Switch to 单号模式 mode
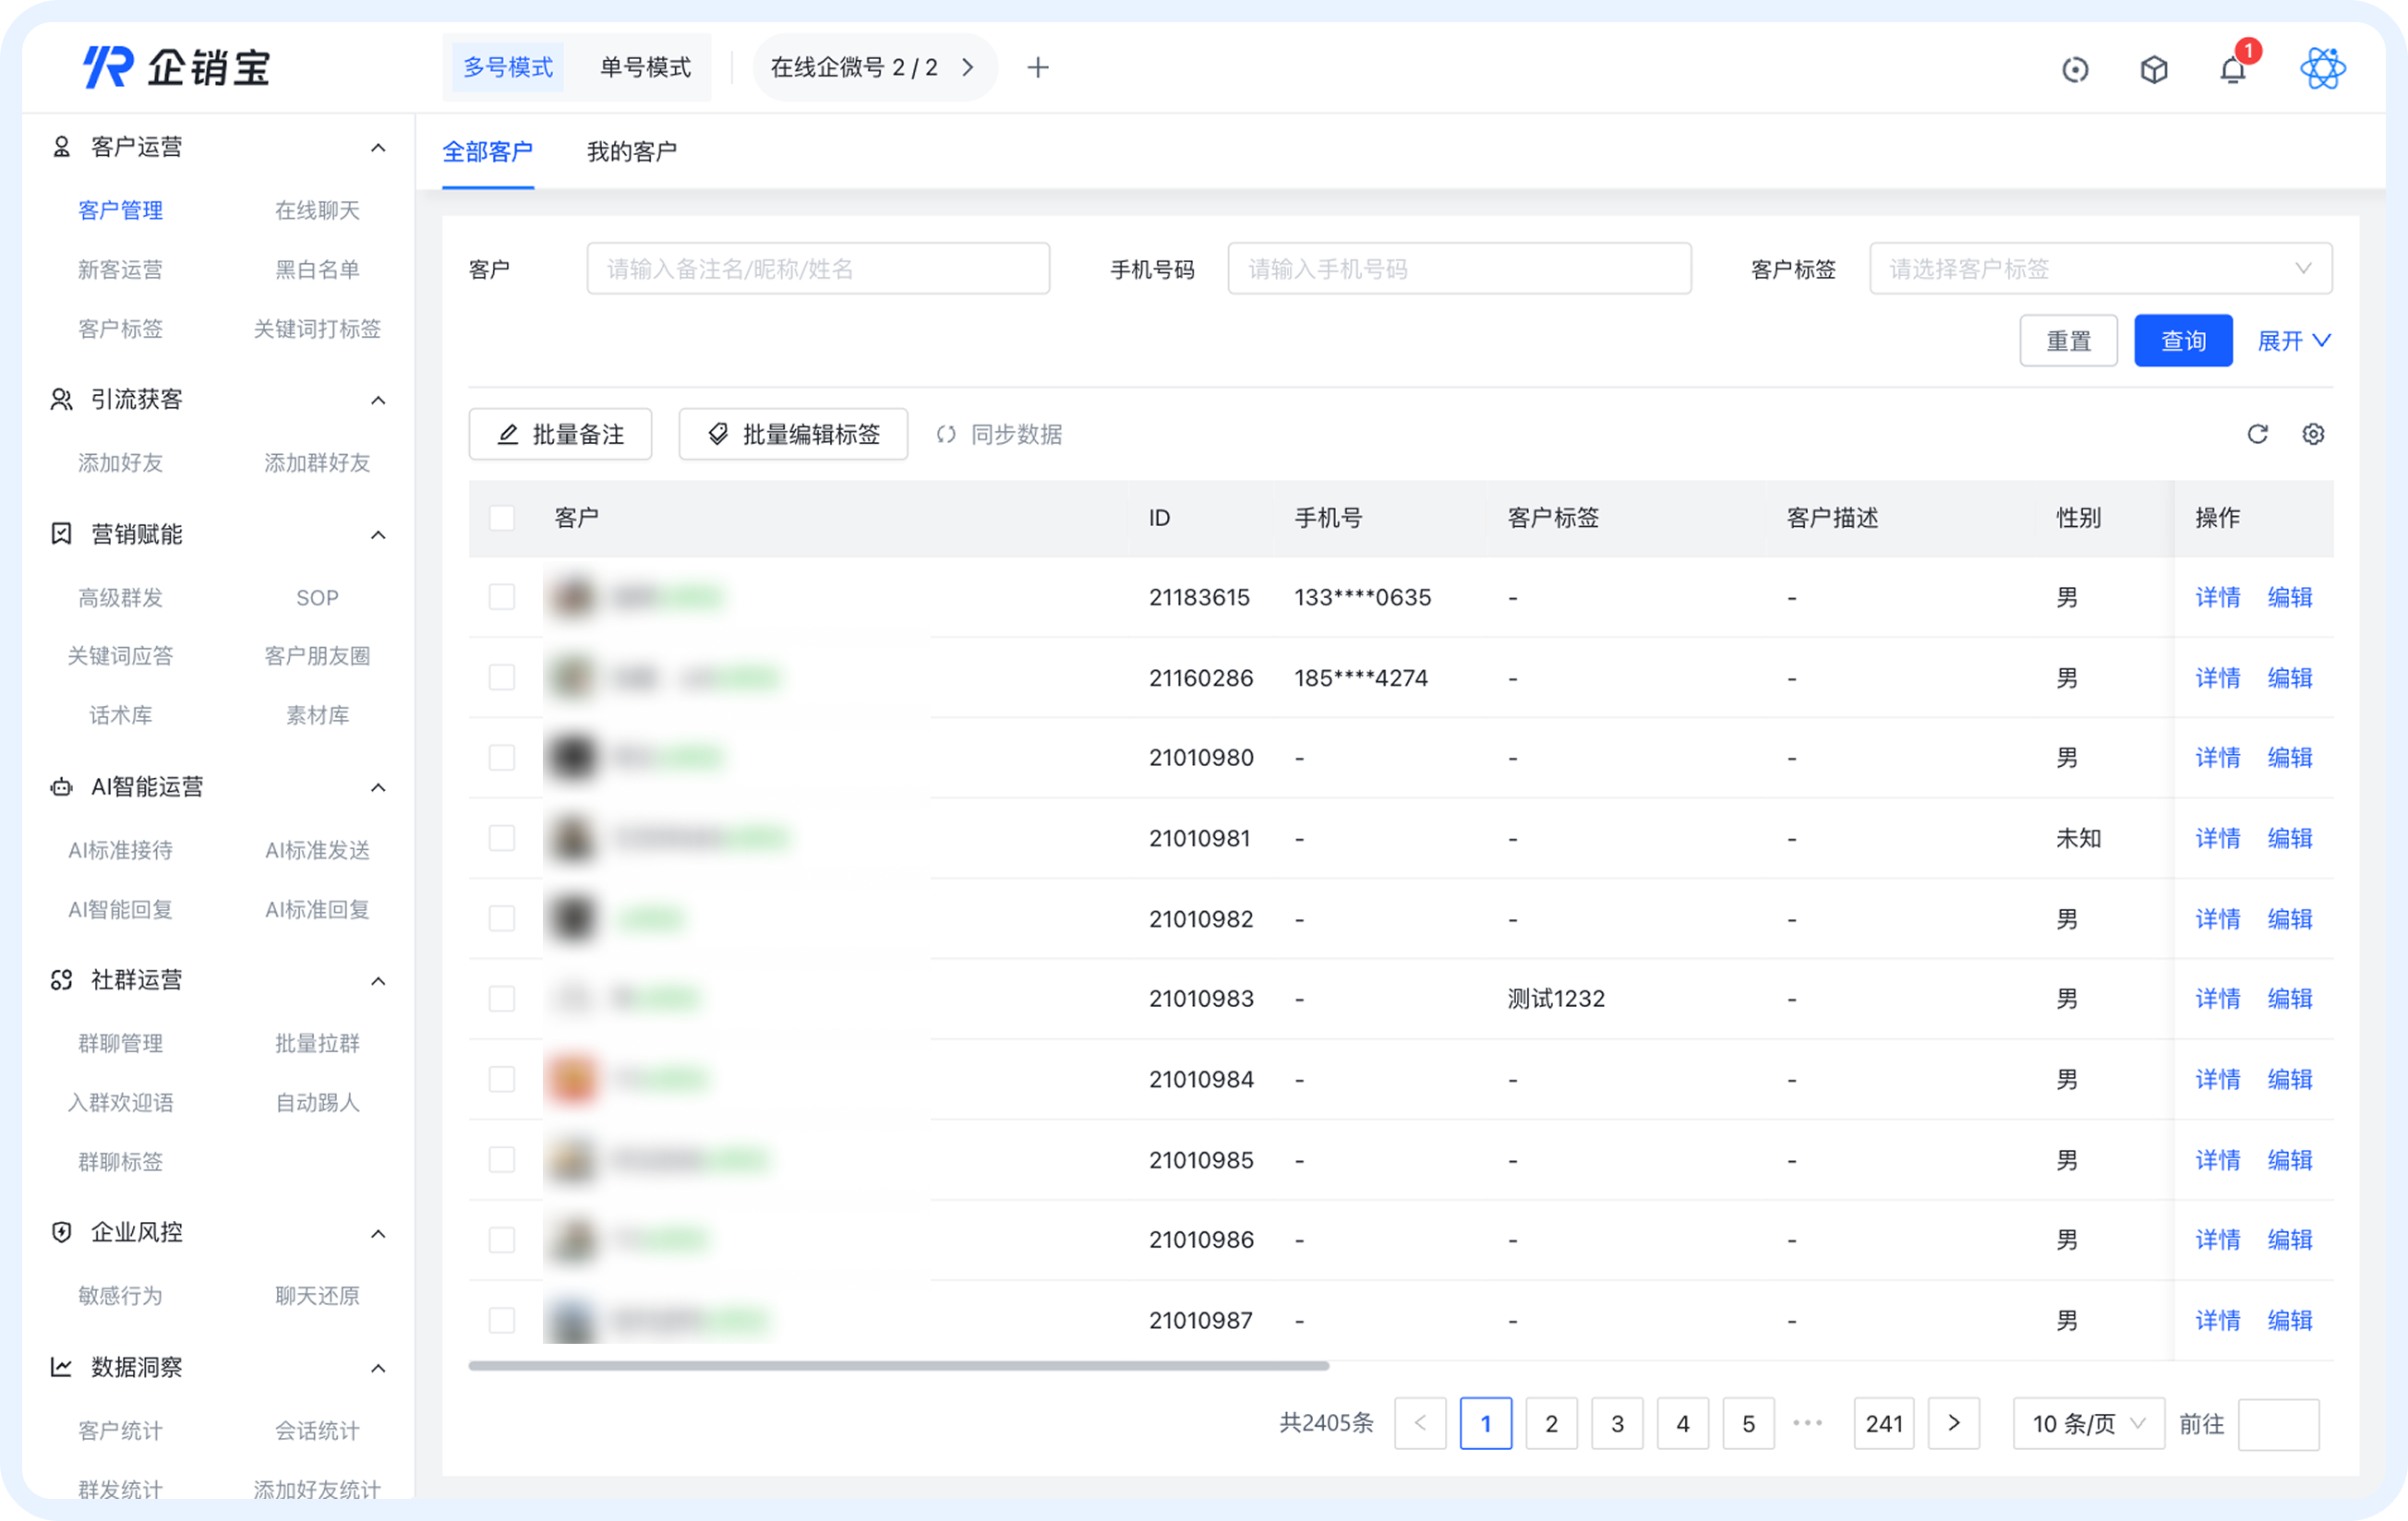The image size is (2408, 1521). 644,67
